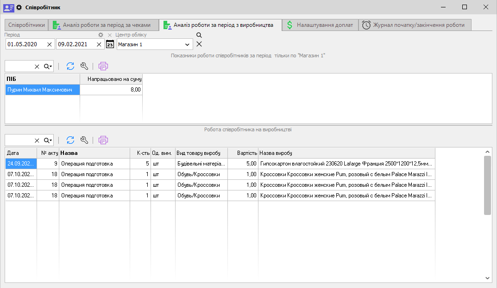Viewport: 497px width, 288px height.
Task: Print the upper employee table
Action: [103, 66]
